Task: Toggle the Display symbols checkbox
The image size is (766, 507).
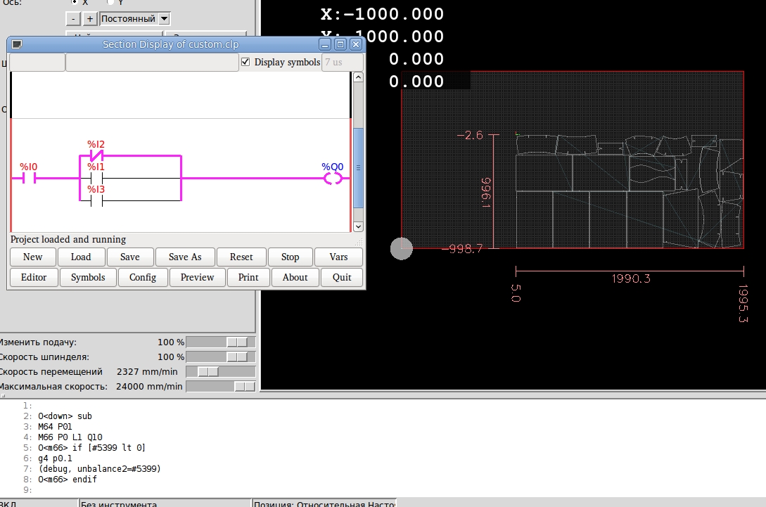Action: pos(245,62)
